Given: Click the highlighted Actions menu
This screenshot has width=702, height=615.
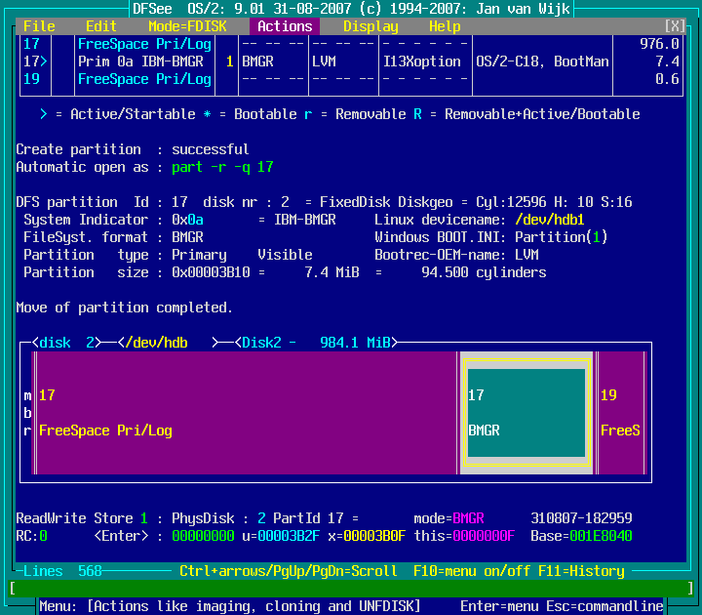Looking at the screenshot, I should click(x=285, y=26).
